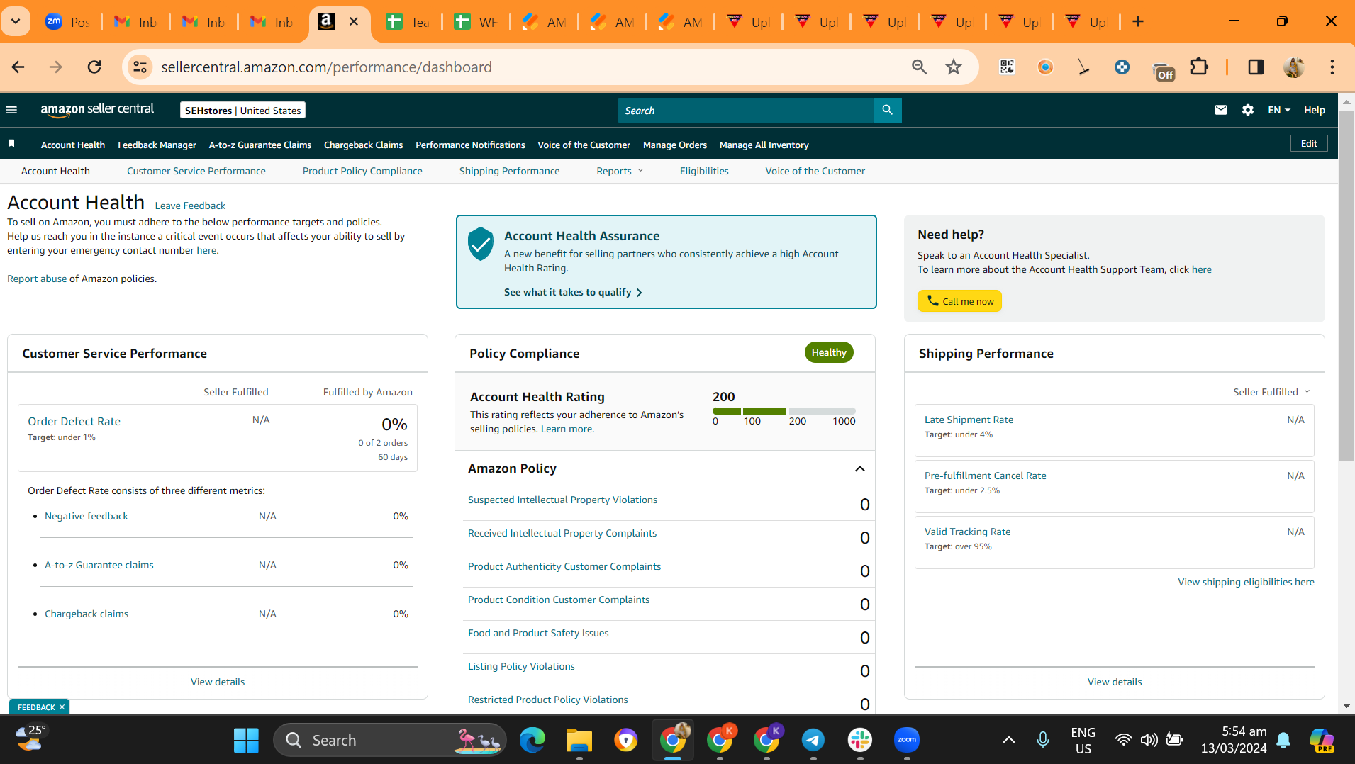Open Feedback Manager in the favorites bar
This screenshot has height=764, width=1355.
(x=157, y=145)
